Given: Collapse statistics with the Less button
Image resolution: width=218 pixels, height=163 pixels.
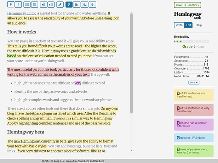Looking at the screenshot, I should coord(194,82).
